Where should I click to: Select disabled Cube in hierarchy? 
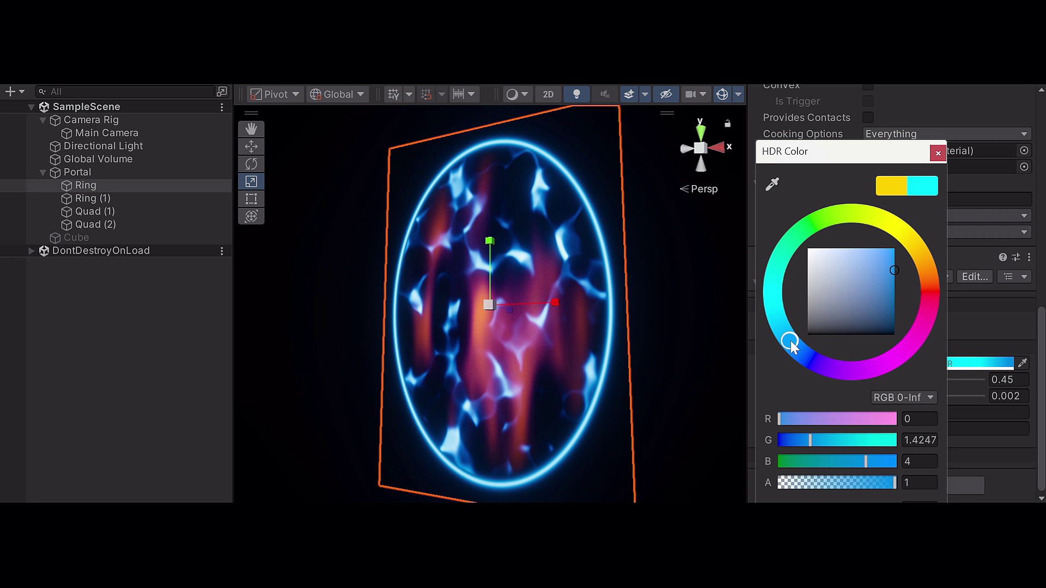76,238
